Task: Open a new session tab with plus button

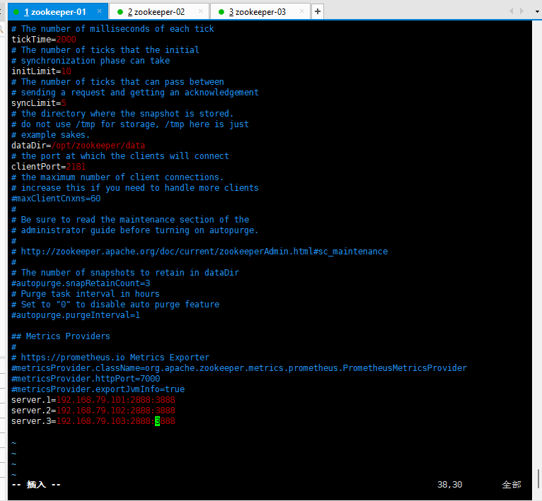Action: pyautogui.click(x=317, y=11)
